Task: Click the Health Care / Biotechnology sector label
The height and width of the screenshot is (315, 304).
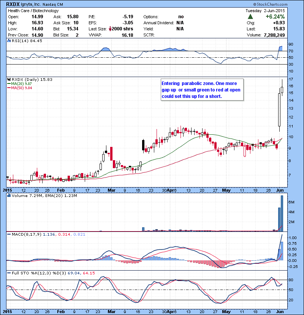Action: point(33,11)
